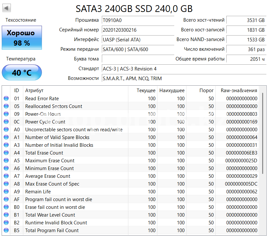Viewport: 268px width, 236px height.
Task: Click the 40 °C temperature button
Action: (22, 73)
